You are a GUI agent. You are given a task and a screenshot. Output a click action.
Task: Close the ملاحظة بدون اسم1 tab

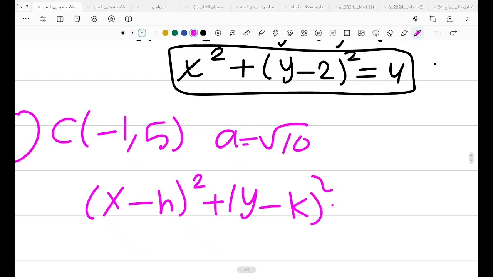[x=89, y=7]
